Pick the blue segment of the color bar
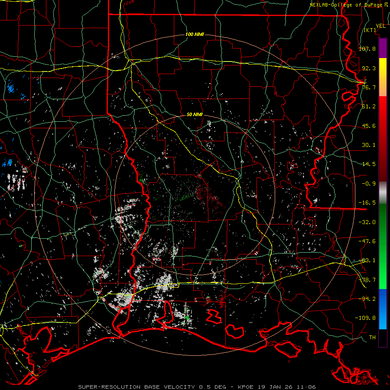This screenshot has height=390, width=390. 383,309
